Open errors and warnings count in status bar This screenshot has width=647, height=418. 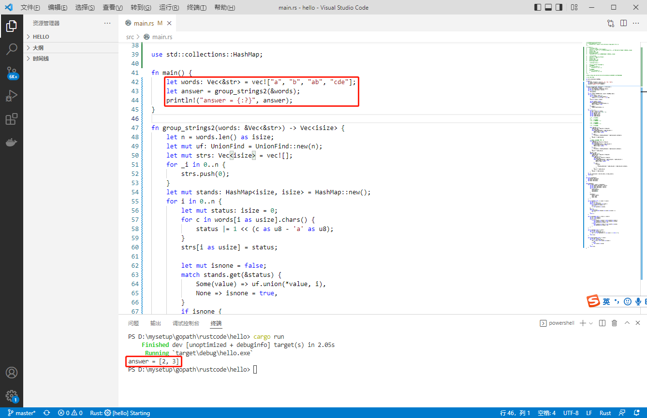point(70,413)
